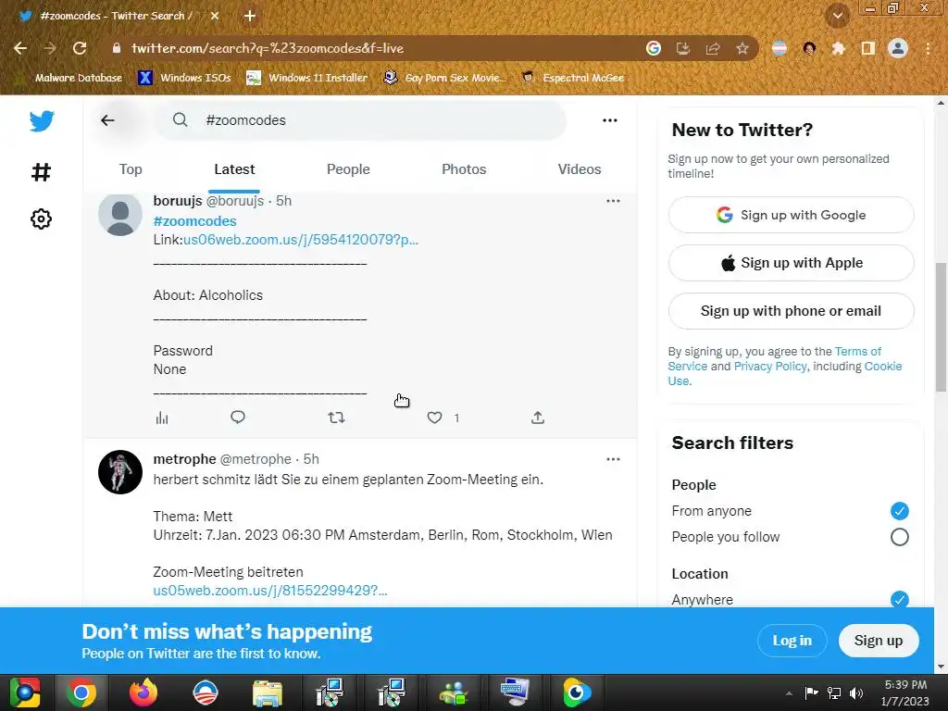The height and width of the screenshot is (711, 948).
Task: Click the browser address bar
Action: (x=375, y=48)
